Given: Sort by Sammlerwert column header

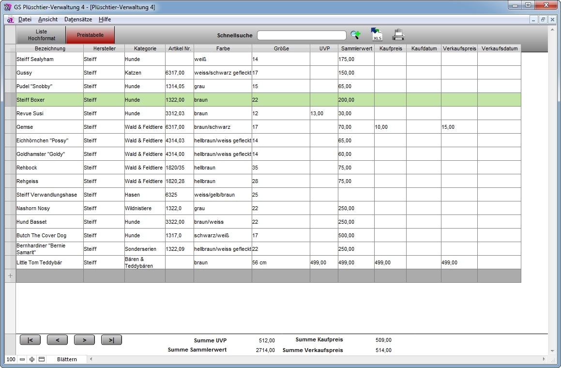Looking at the screenshot, I should [x=356, y=48].
